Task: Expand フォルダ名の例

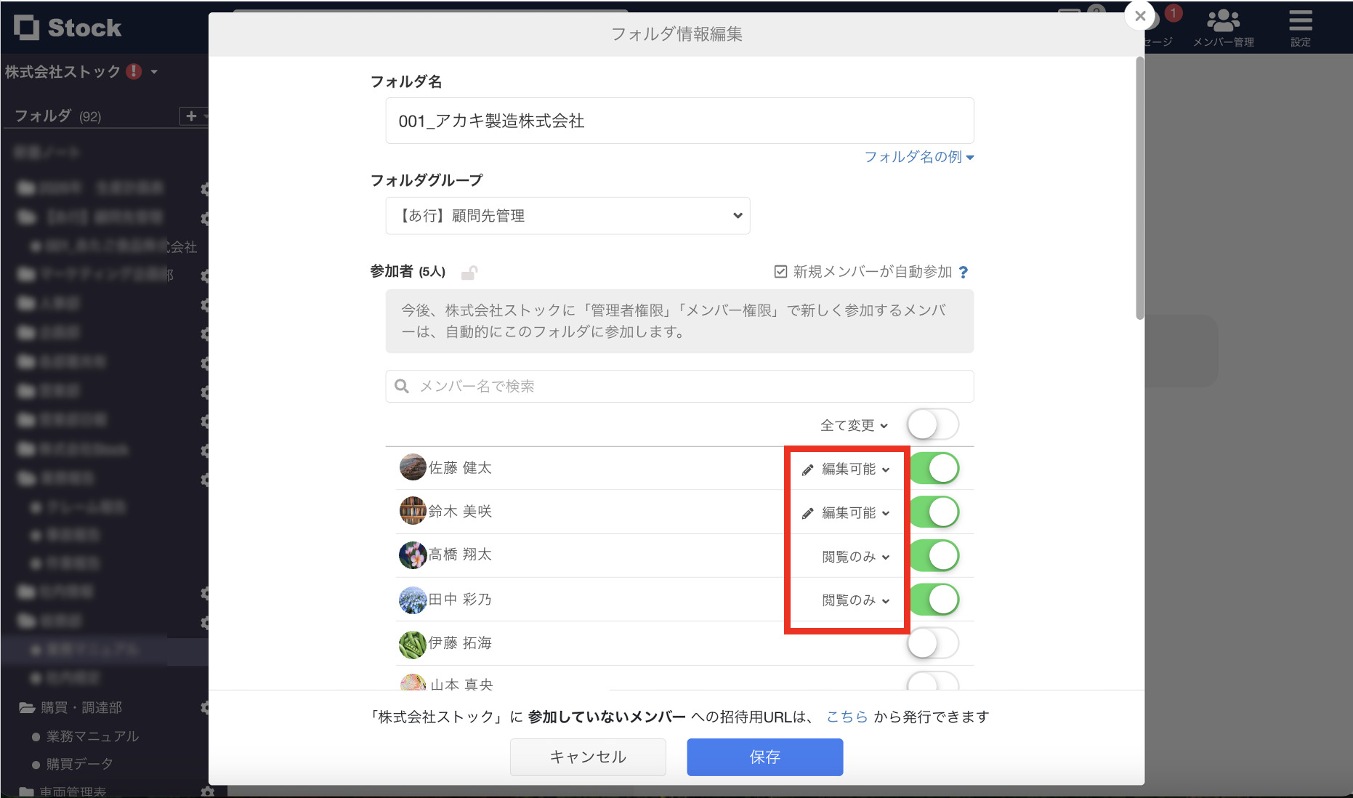Action: point(919,157)
